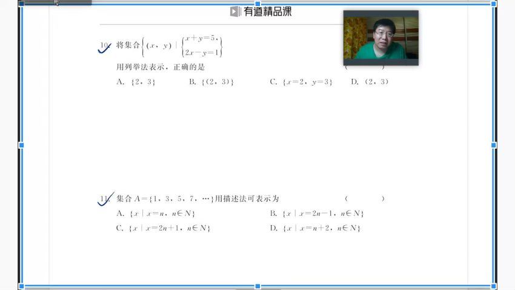Click the bottom-left selection resize handle

click(21, 286)
